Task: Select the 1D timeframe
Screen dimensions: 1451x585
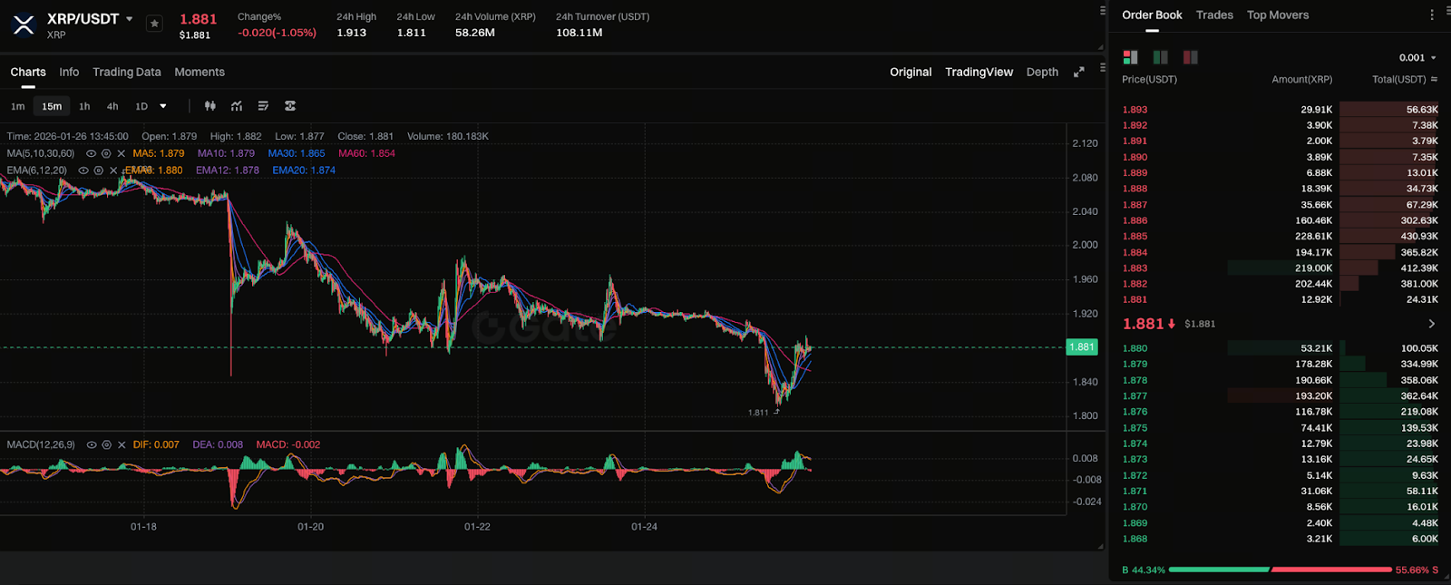Action: pyautogui.click(x=141, y=106)
